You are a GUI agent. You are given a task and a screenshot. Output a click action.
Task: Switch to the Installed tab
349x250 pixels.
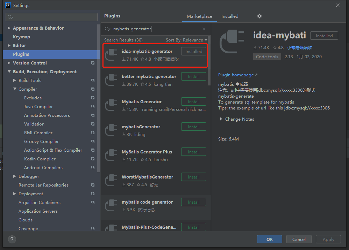tap(230, 16)
